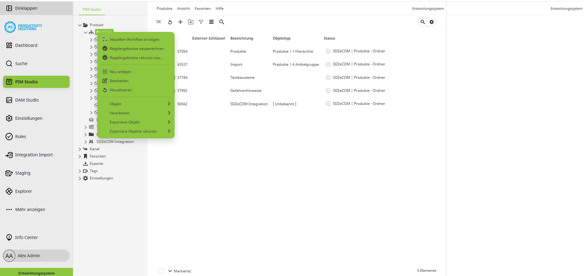584x276 pixels.
Task: Click the gear icon at top right
Action: click(x=432, y=22)
